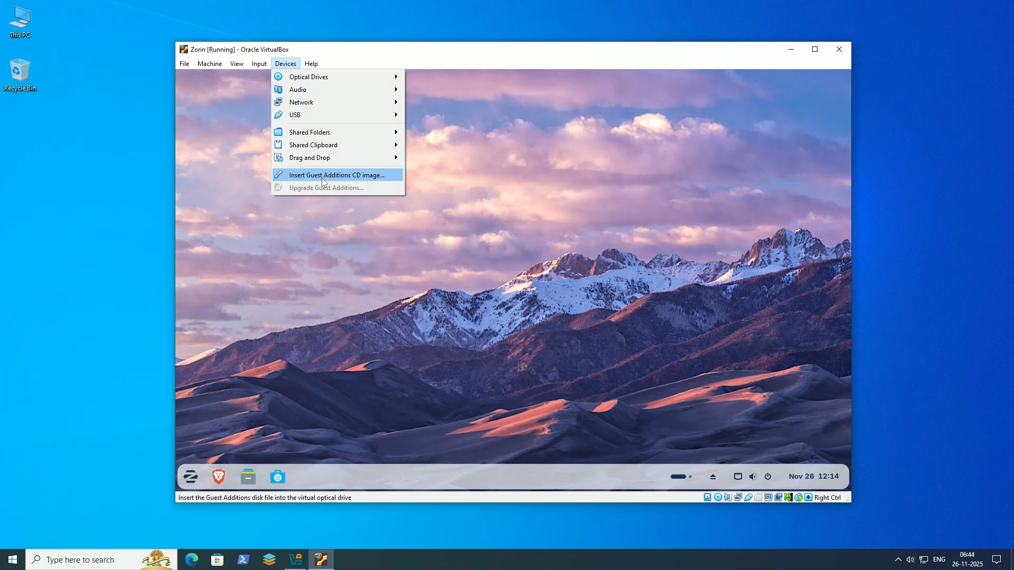Open the Files app in the guest dock
Viewport: 1014px width, 570px height.
pos(248,476)
